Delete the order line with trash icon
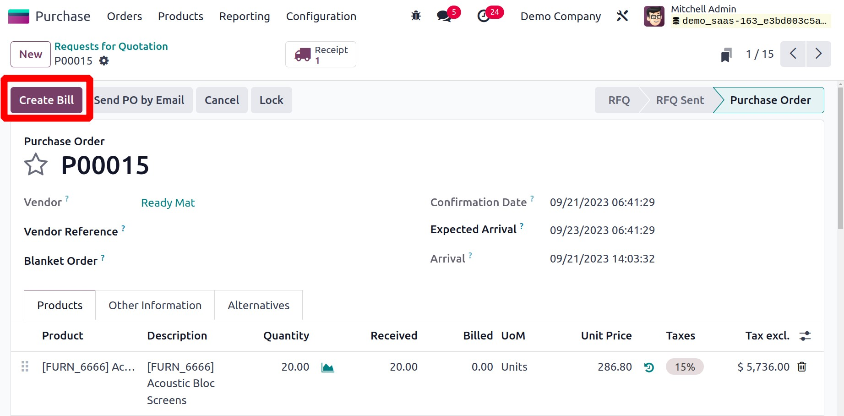This screenshot has height=416, width=844. coord(802,367)
